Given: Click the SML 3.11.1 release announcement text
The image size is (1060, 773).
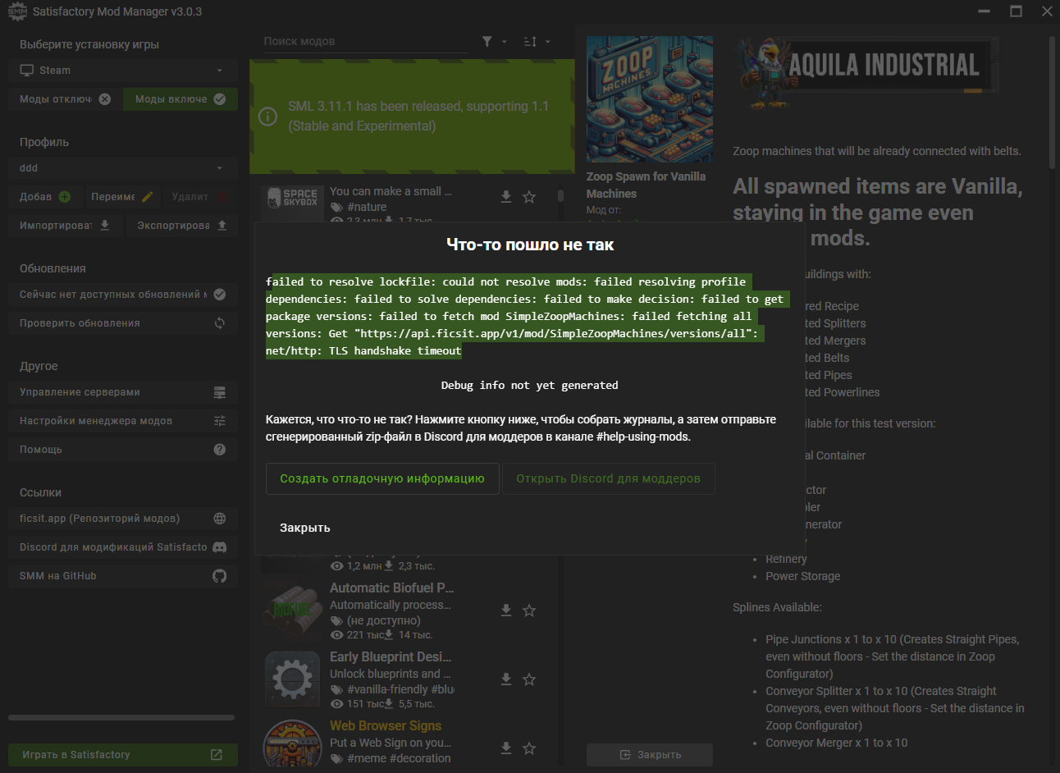Looking at the screenshot, I should pyautogui.click(x=418, y=117).
